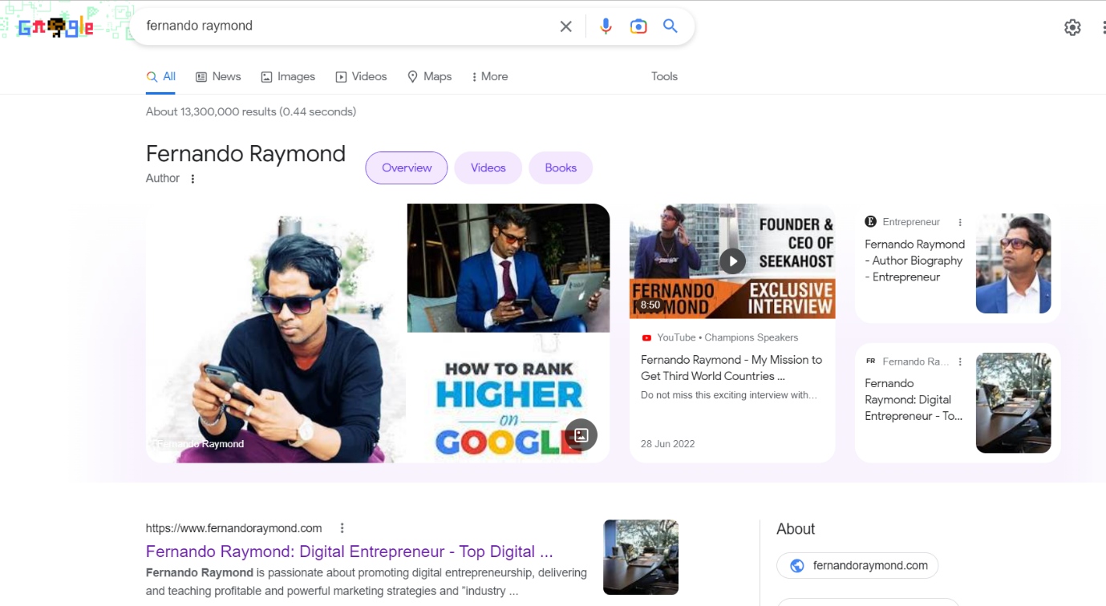
Task: Click the globe icon in About chip
Action: [797, 566]
